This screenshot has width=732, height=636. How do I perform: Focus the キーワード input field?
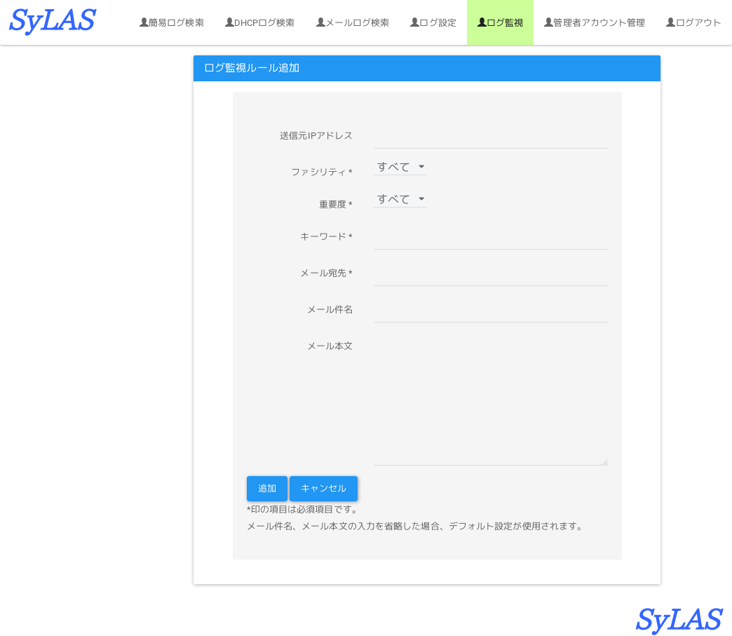(x=490, y=238)
